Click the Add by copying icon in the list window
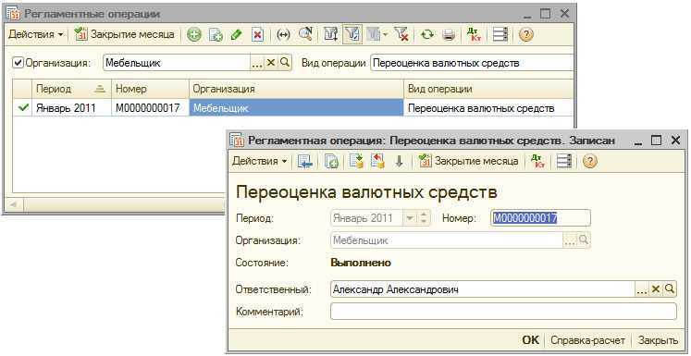This screenshot has height=356, width=691. 216,35
